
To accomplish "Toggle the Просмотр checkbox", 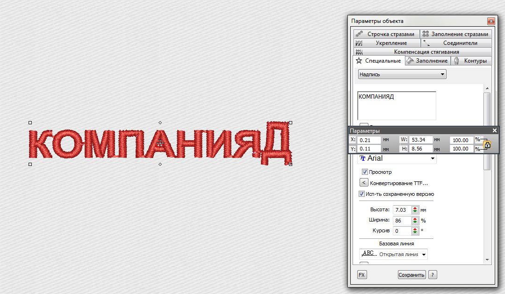I will (x=365, y=172).
